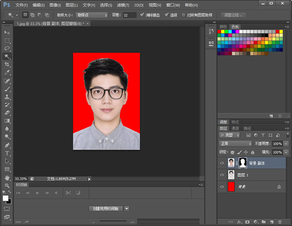Select the Magic Wand tool
The height and width of the screenshot is (226, 292).
(x=7, y=56)
